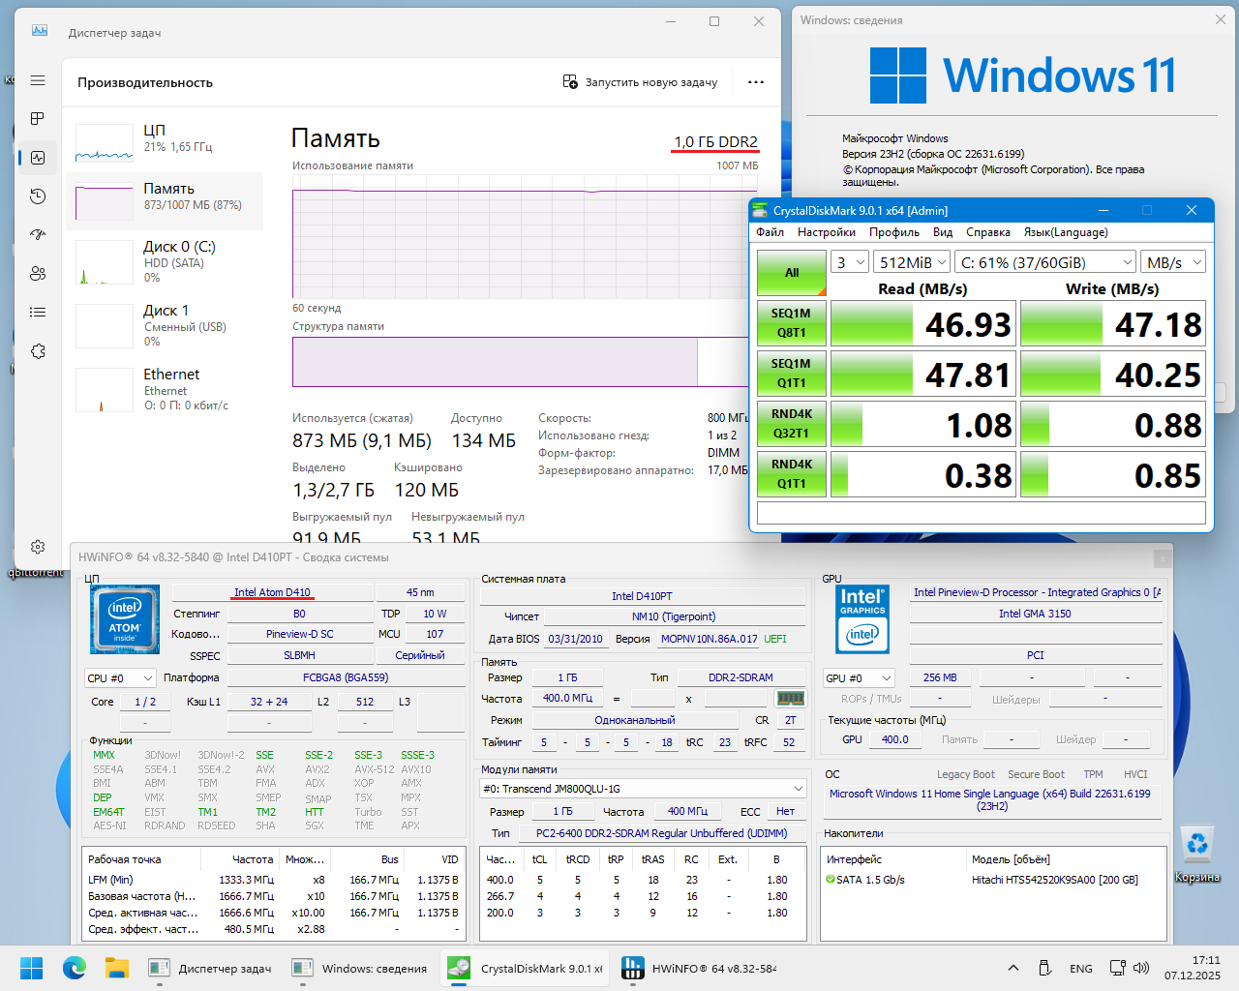Click the CrystalDiskMark title bar app icon
Screen dimensions: 1239x991
761,210
